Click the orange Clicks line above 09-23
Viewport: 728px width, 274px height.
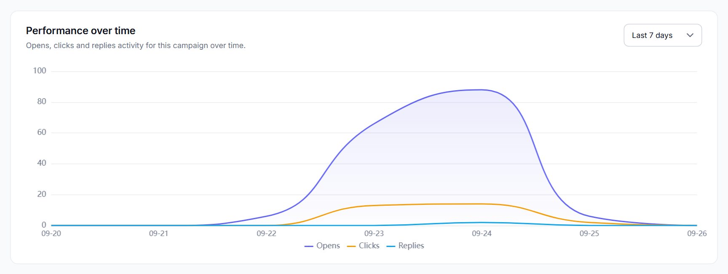pos(374,205)
